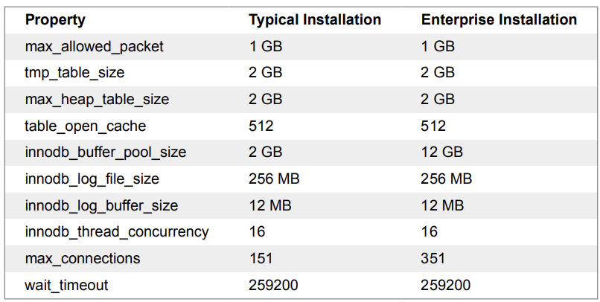Select the Enterprise 12 MB log buffer value
Screen dimensions: 600x302
click(442, 205)
